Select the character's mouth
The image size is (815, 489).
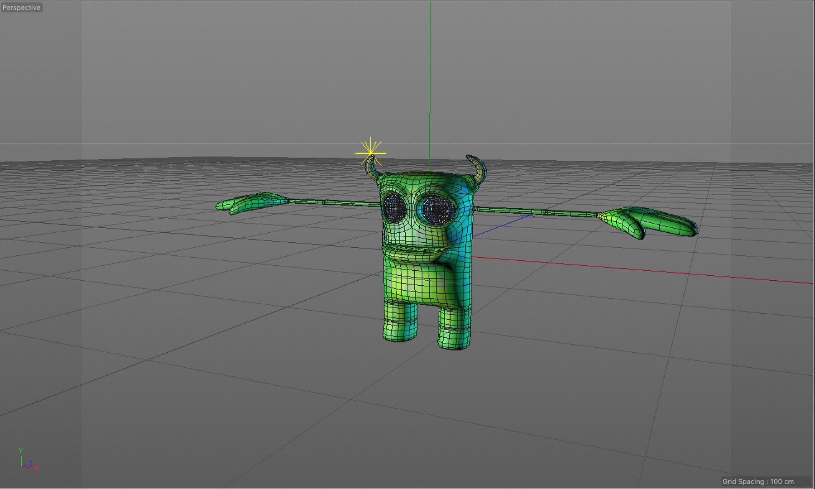point(414,253)
